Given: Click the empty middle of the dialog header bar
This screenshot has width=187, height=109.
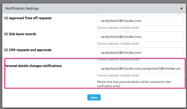Looking at the screenshot, I should click(109, 8).
